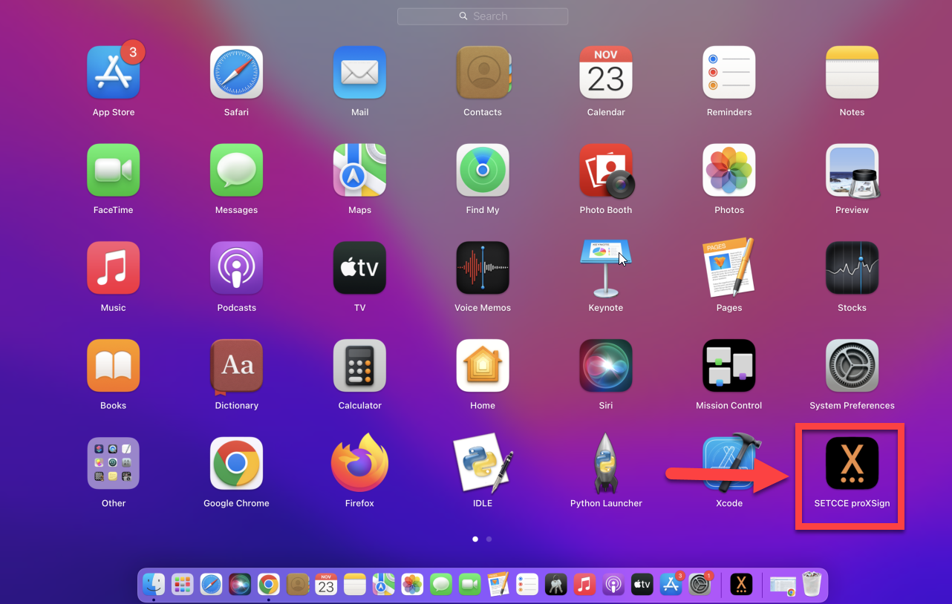The width and height of the screenshot is (952, 604).
Task: Open the App Store with badge
Action: point(114,73)
